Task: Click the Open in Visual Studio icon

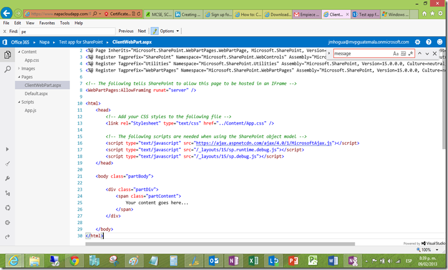Action: coord(8,193)
